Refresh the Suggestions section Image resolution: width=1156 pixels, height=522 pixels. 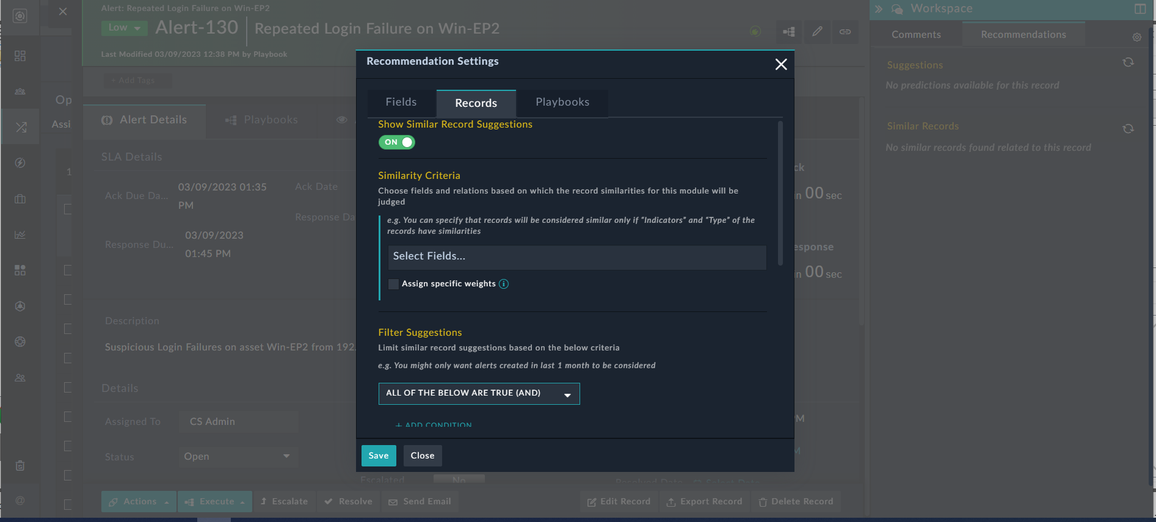[x=1128, y=62]
